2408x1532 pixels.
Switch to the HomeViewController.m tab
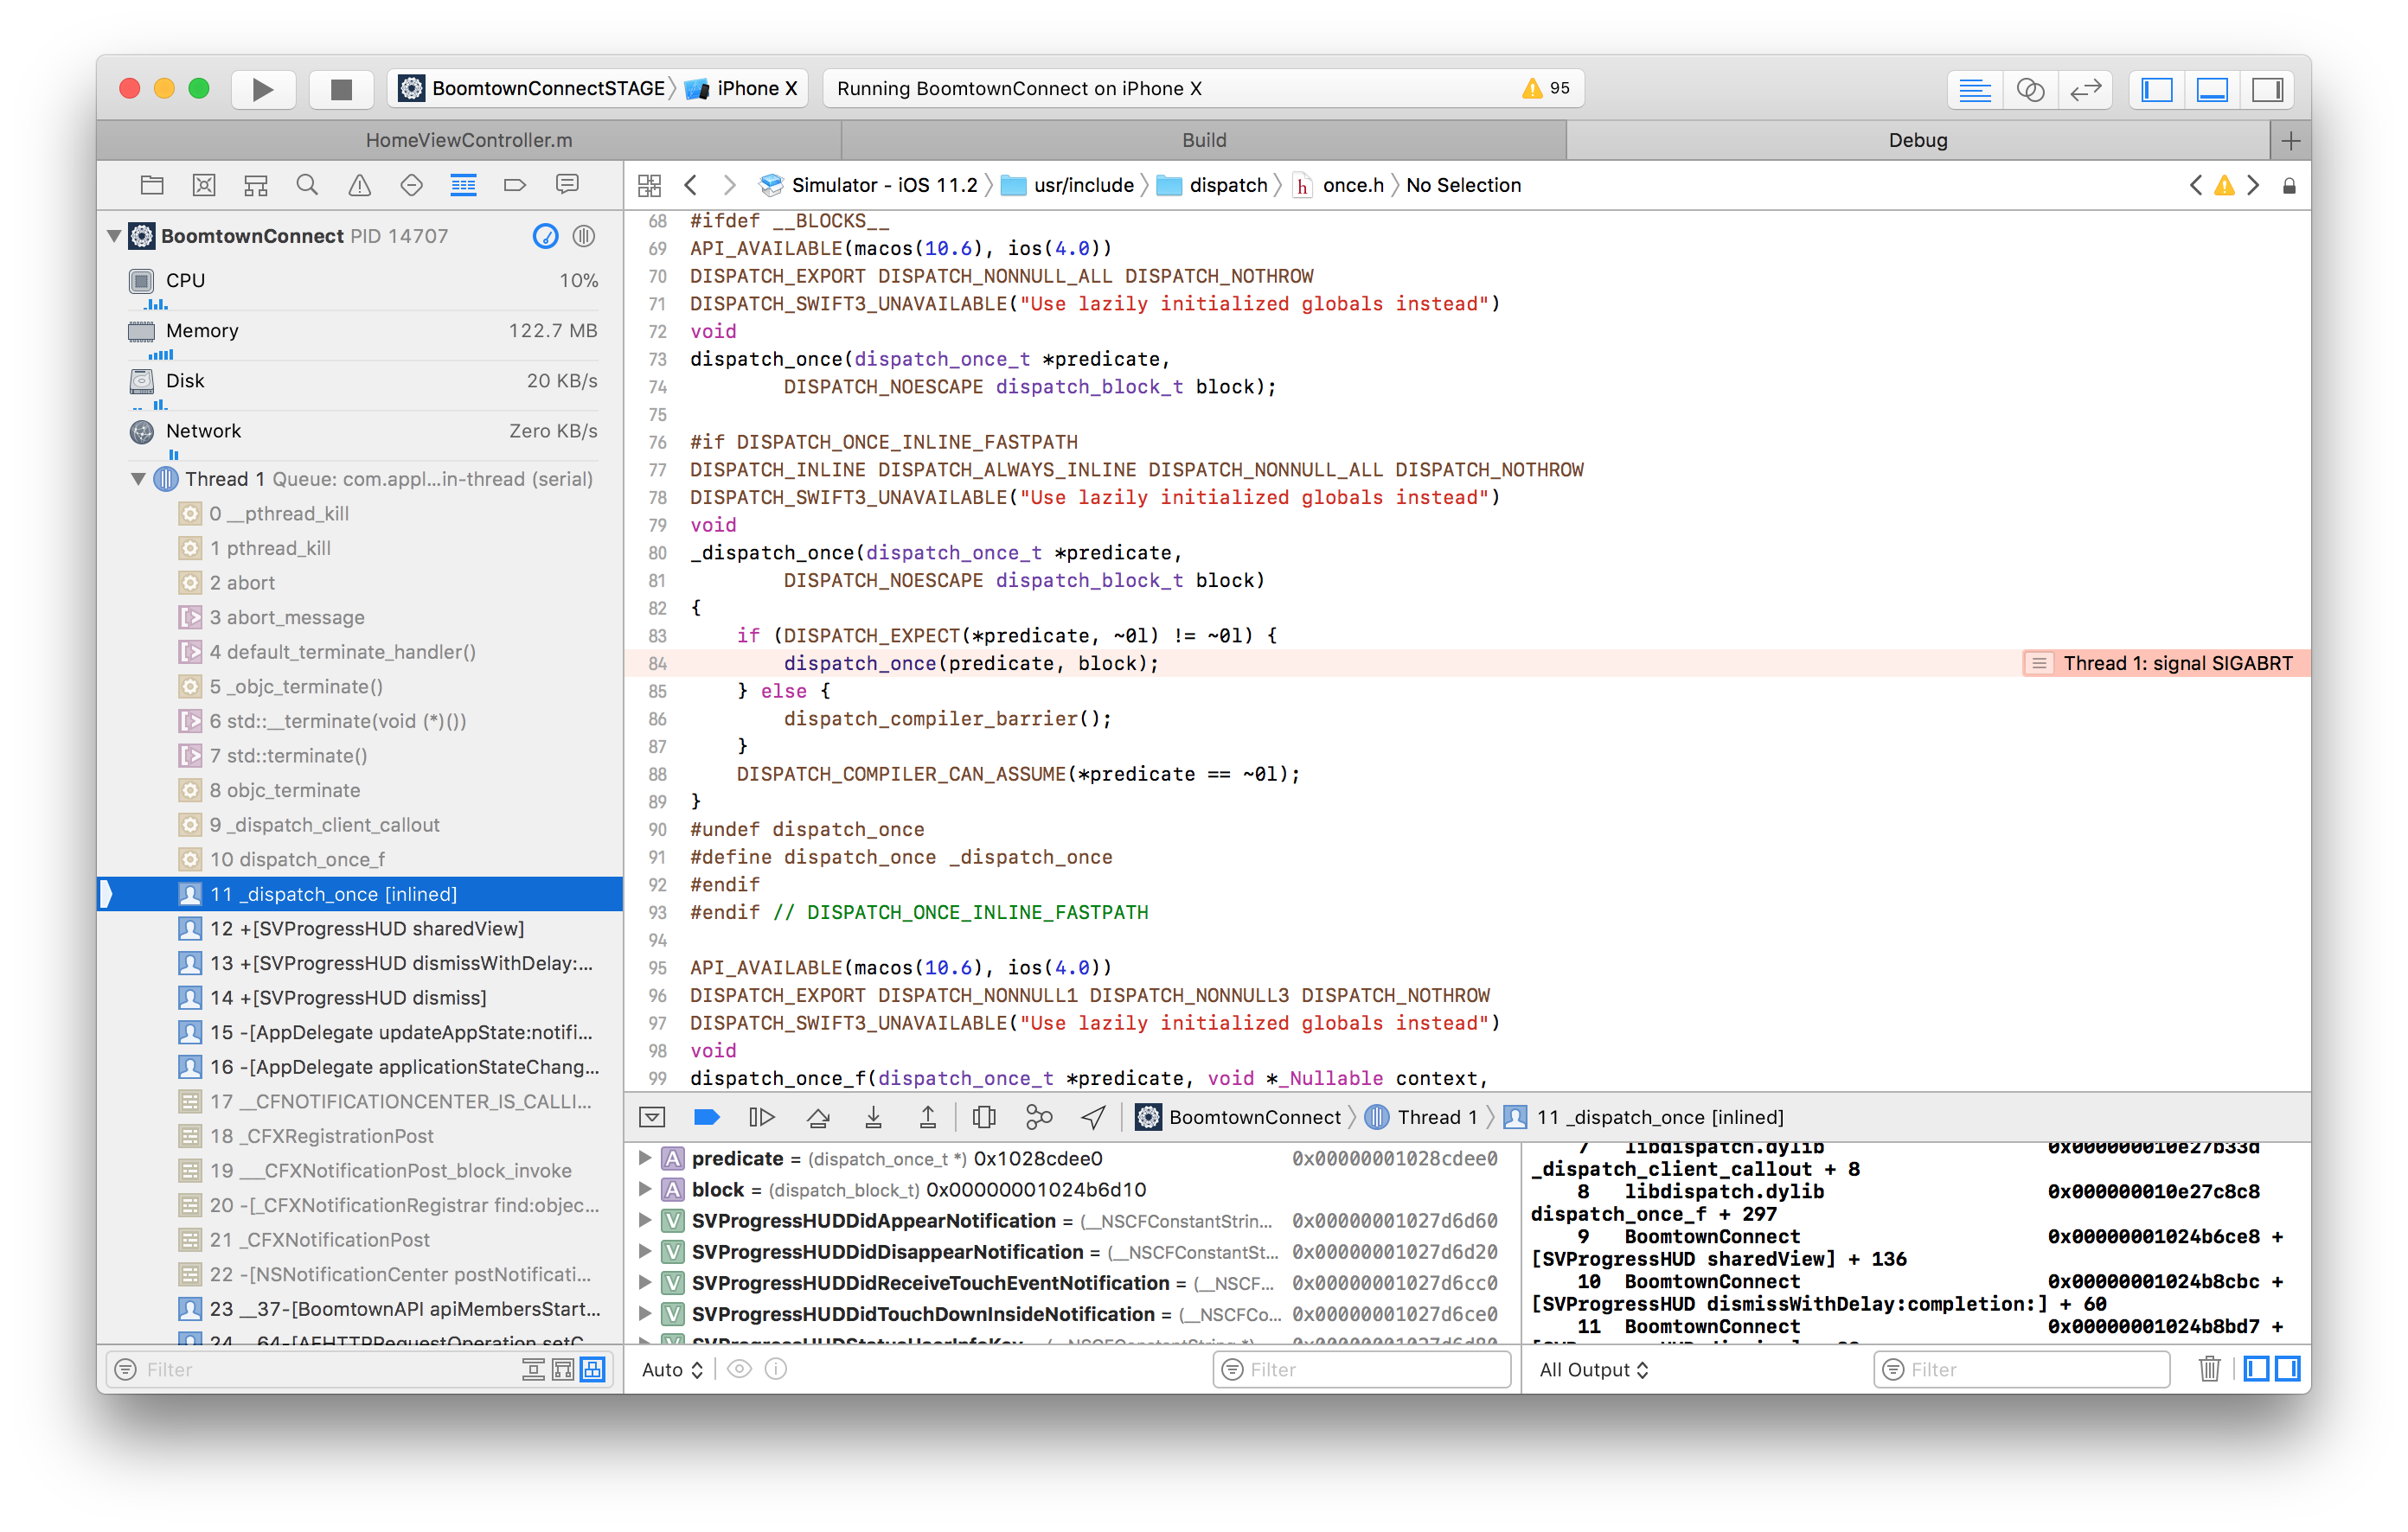tap(468, 140)
